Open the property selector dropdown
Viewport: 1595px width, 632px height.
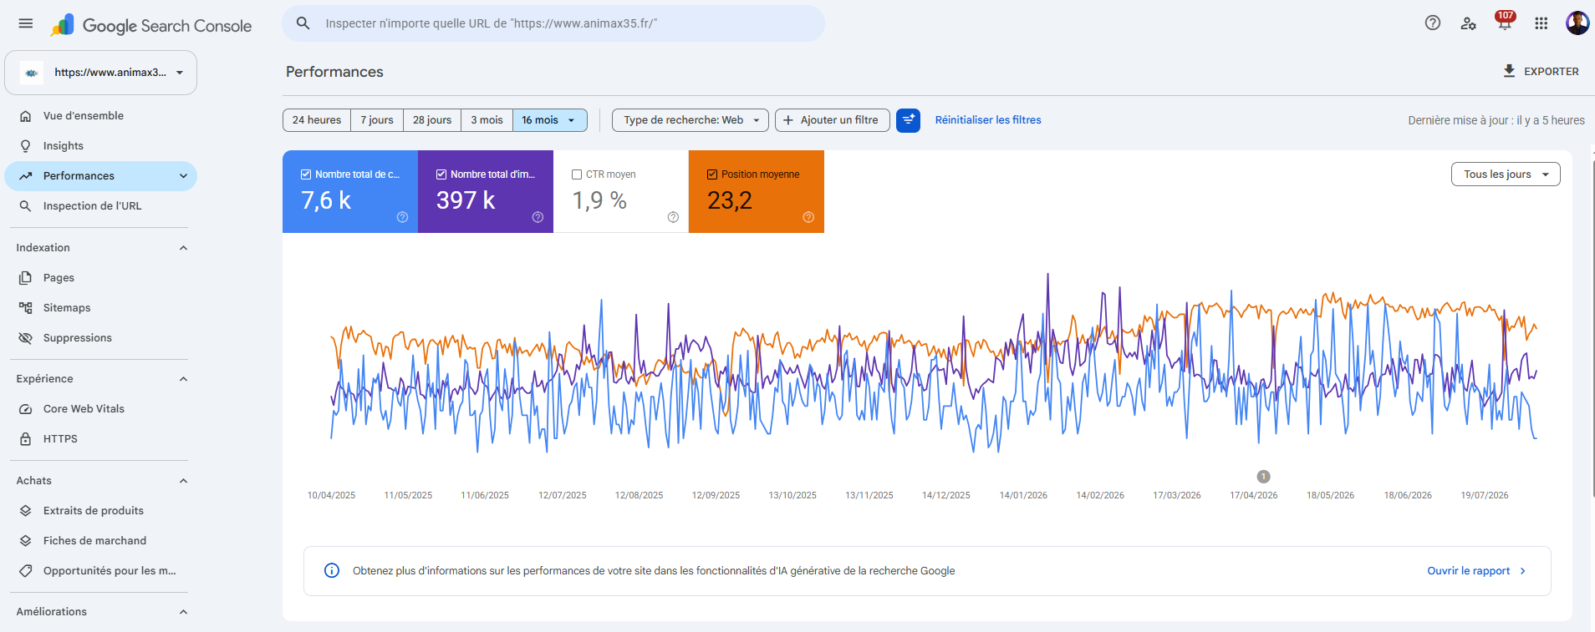(101, 73)
